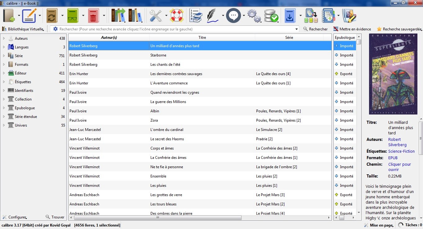Click the grey gears icon

point(254,16)
